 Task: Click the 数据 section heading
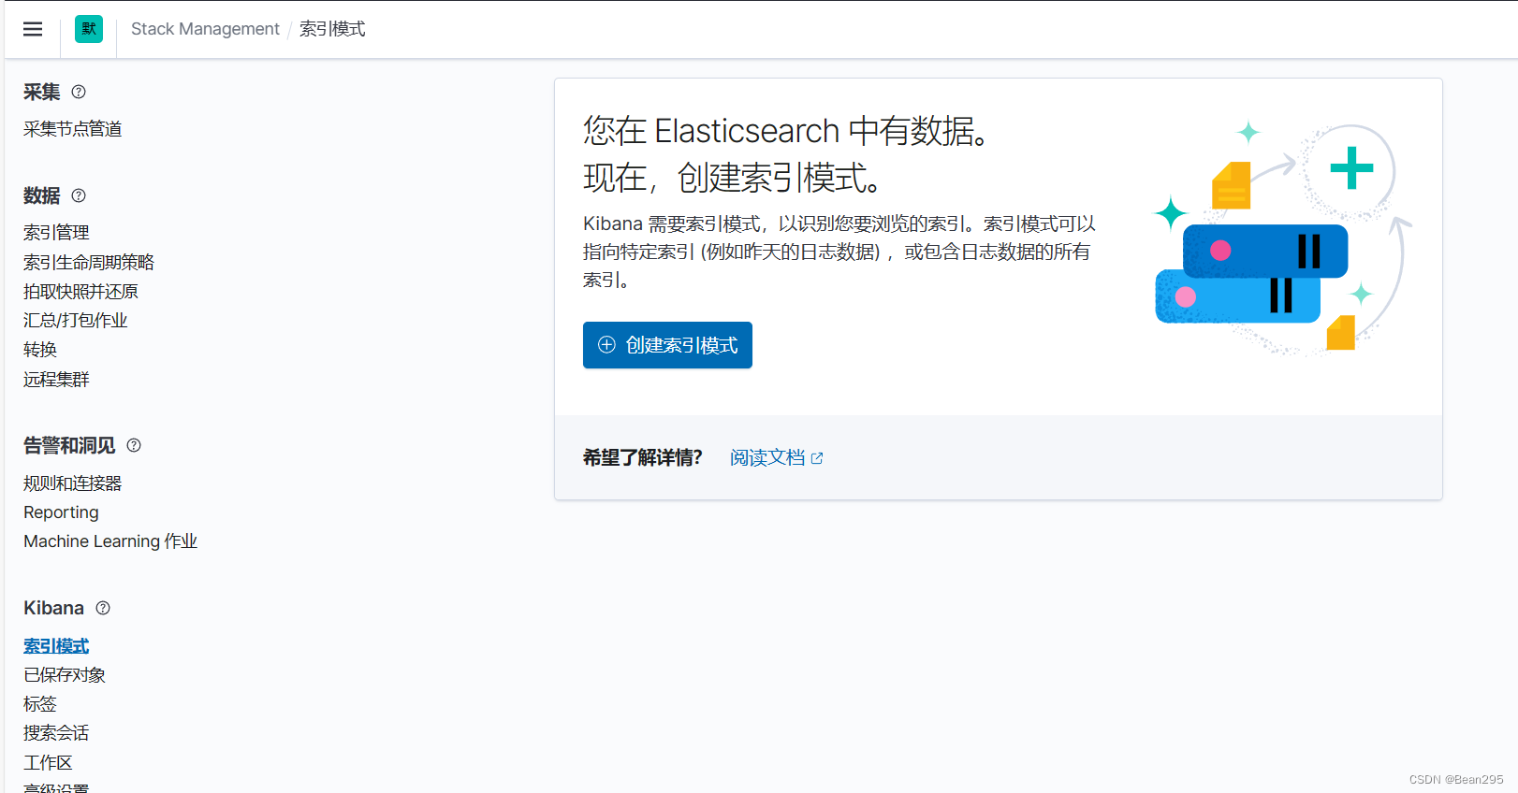pos(42,195)
